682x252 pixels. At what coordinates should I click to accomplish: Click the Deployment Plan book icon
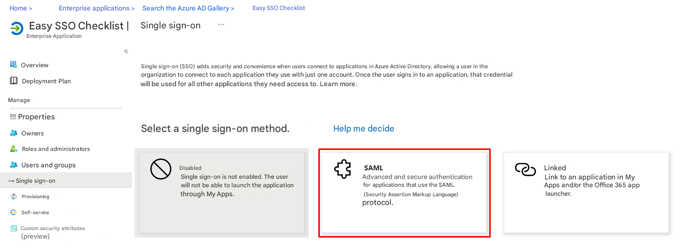click(x=13, y=81)
